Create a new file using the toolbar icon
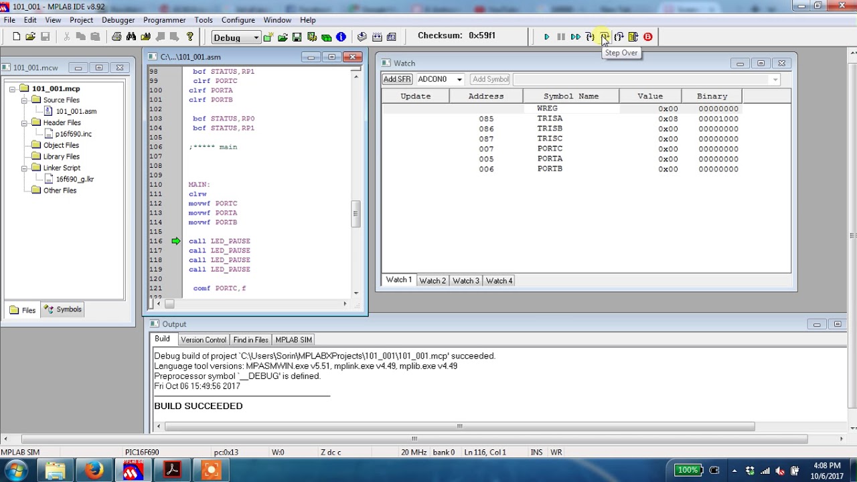 point(16,37)
